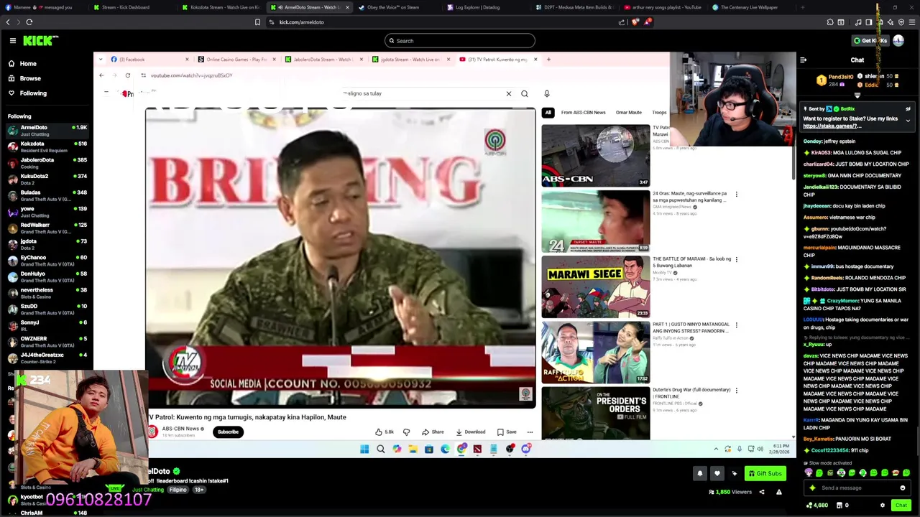Click YouTube voice search microphone

546,94
